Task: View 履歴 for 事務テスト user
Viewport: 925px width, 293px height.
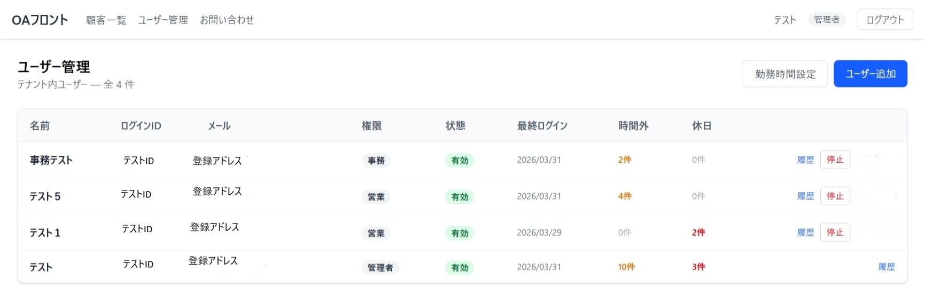Action: click(805, 160)
